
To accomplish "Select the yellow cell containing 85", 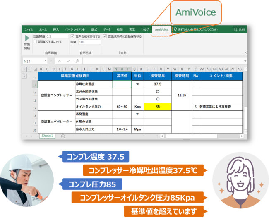I will click(157, 107).
